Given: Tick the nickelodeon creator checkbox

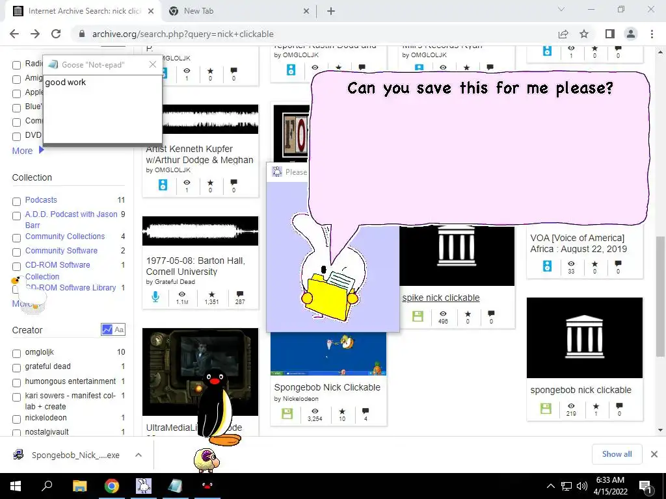Looking at the screenshot, I should [x=16, y=419].
